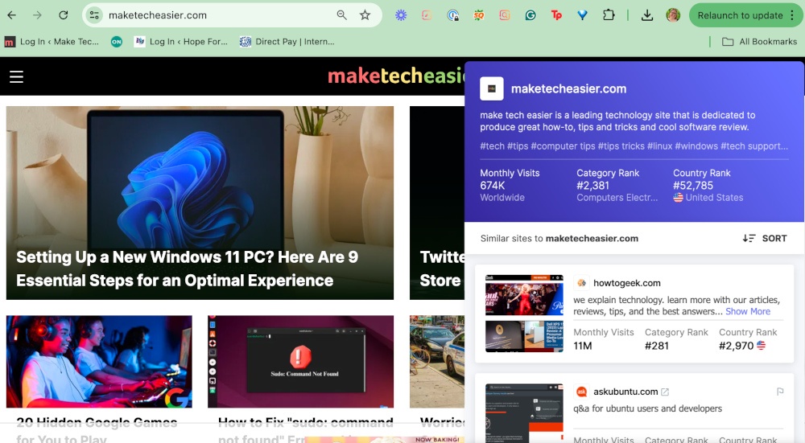Open the street scene Worrie... thumbnail
The width and height of the screenshot is (805, 443).
437,362
